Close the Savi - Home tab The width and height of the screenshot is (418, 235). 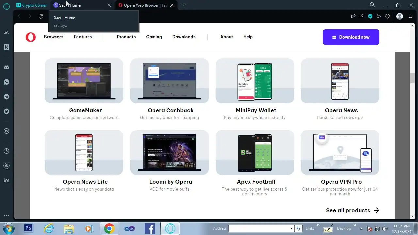point(109,5)
